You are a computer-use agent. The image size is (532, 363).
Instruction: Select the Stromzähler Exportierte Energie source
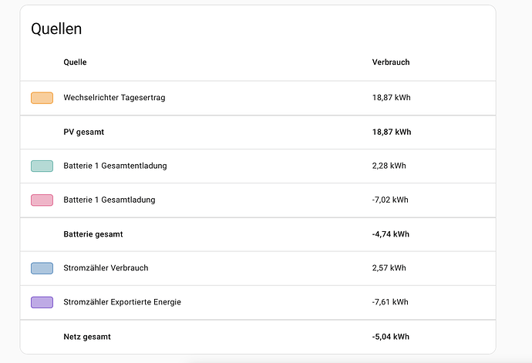point(122,302)
